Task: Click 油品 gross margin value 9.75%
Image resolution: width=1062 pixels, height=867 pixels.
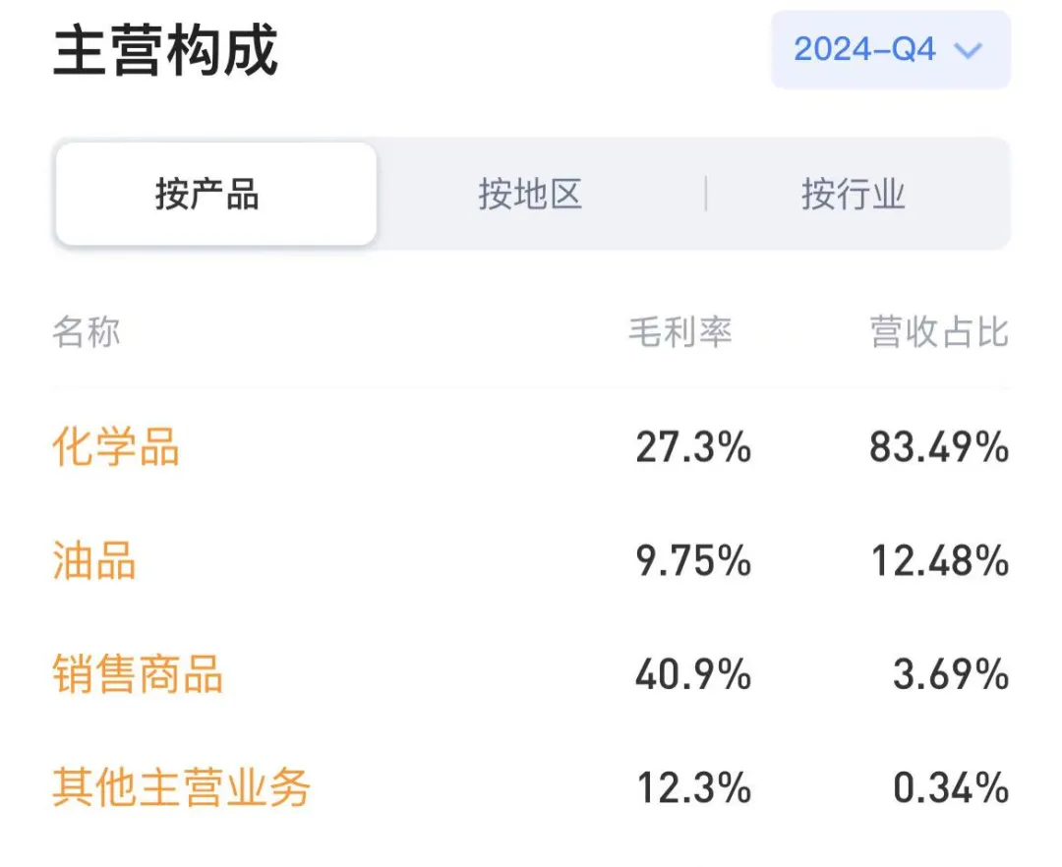Action: tap(693, 561)
